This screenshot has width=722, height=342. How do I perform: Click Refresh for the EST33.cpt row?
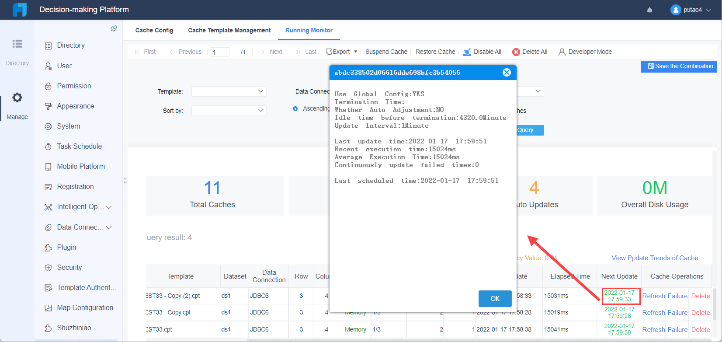point(654,330)
